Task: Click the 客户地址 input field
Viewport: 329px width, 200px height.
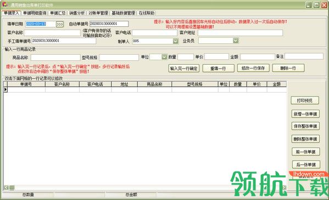Action: point(240,33)
